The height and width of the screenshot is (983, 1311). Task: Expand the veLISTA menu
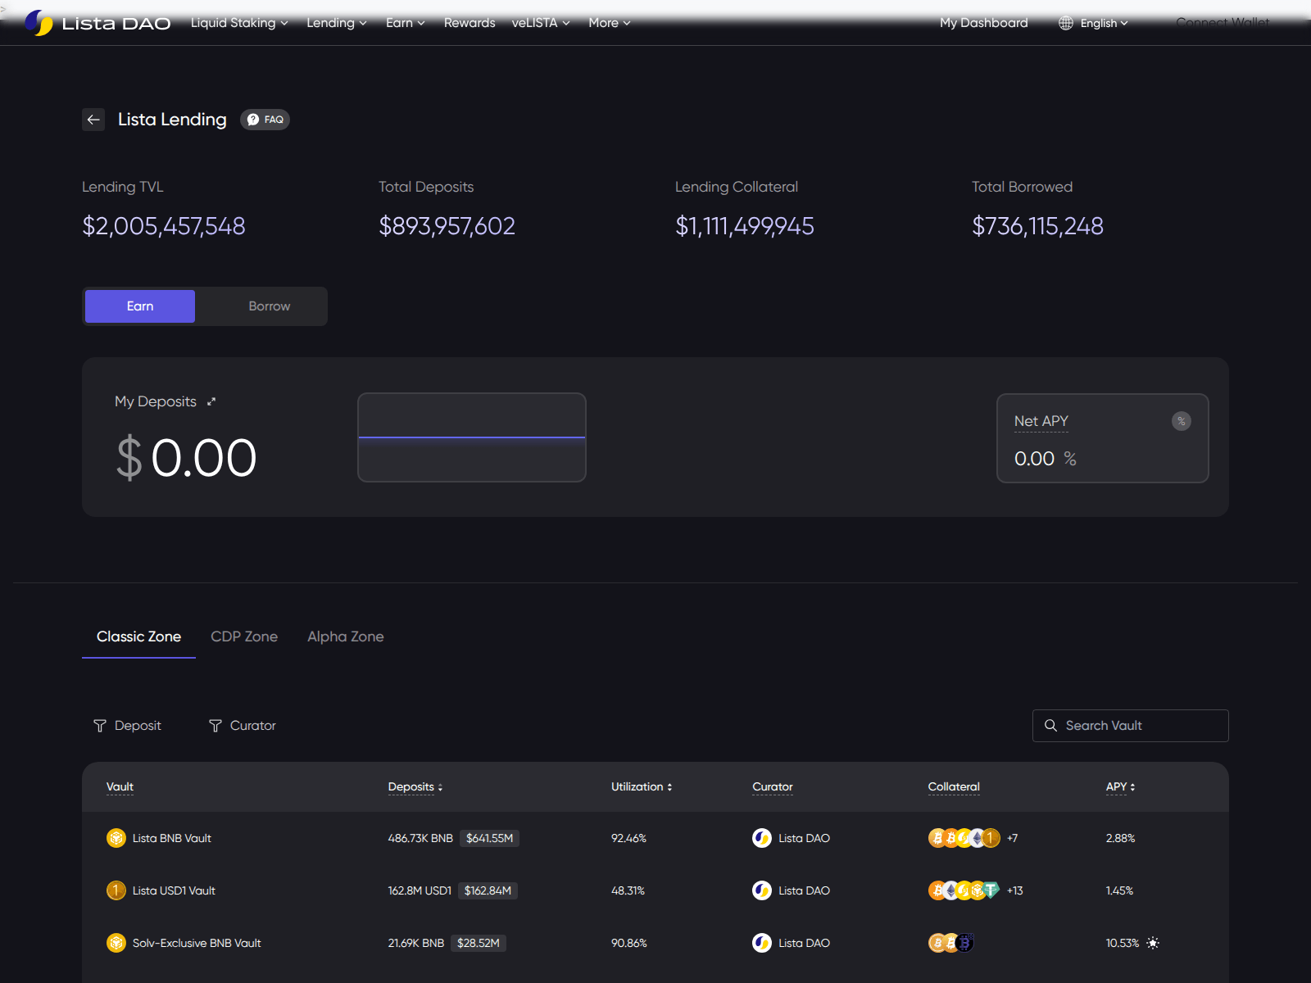point(541,23)
